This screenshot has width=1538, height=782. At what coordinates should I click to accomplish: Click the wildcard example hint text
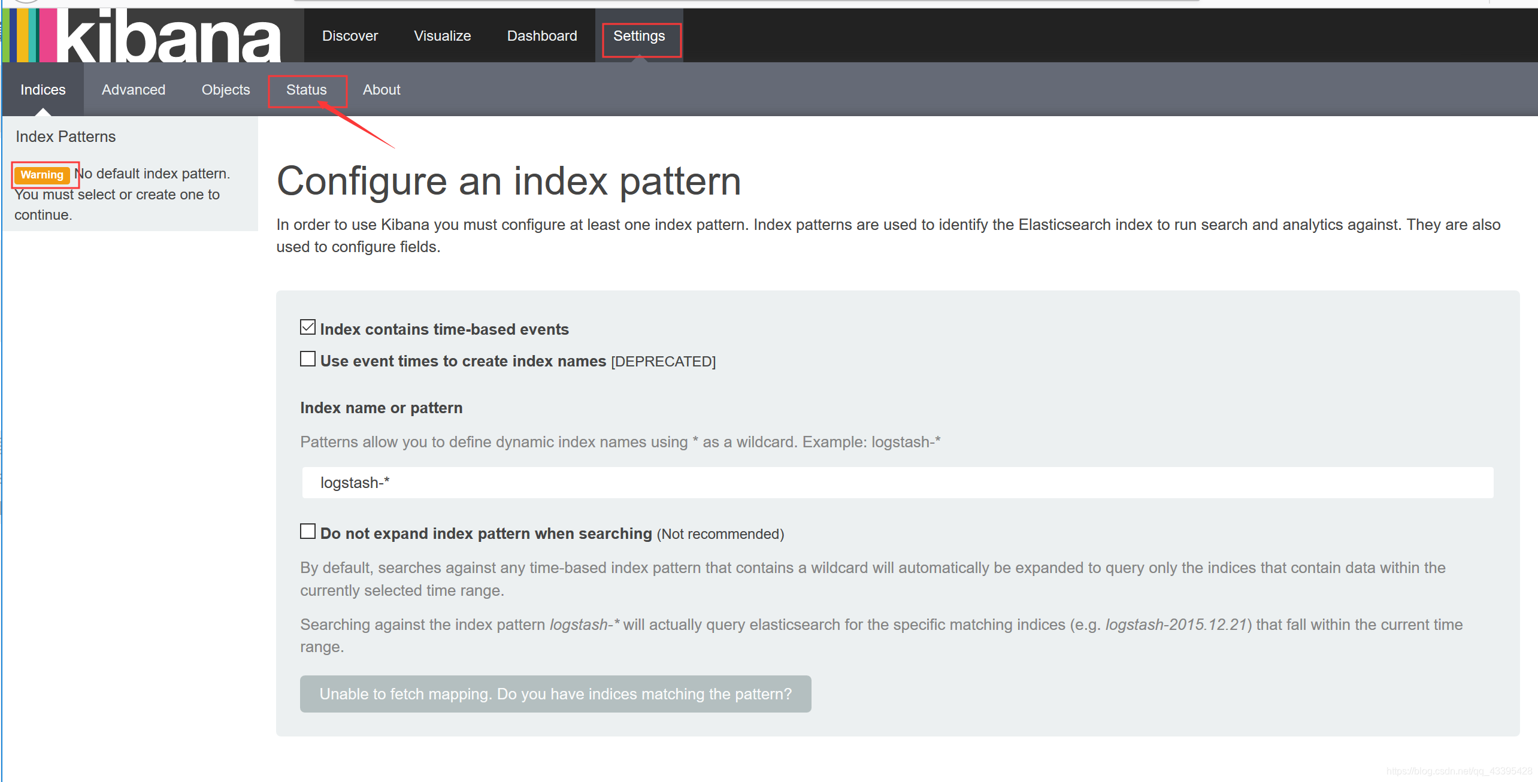(x=620, y=442)
